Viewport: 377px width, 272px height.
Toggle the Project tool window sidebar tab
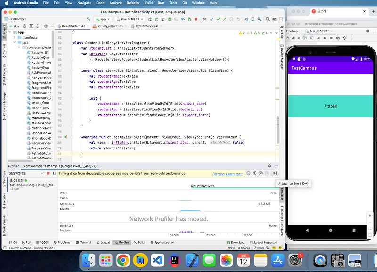(x=4, y=31)
